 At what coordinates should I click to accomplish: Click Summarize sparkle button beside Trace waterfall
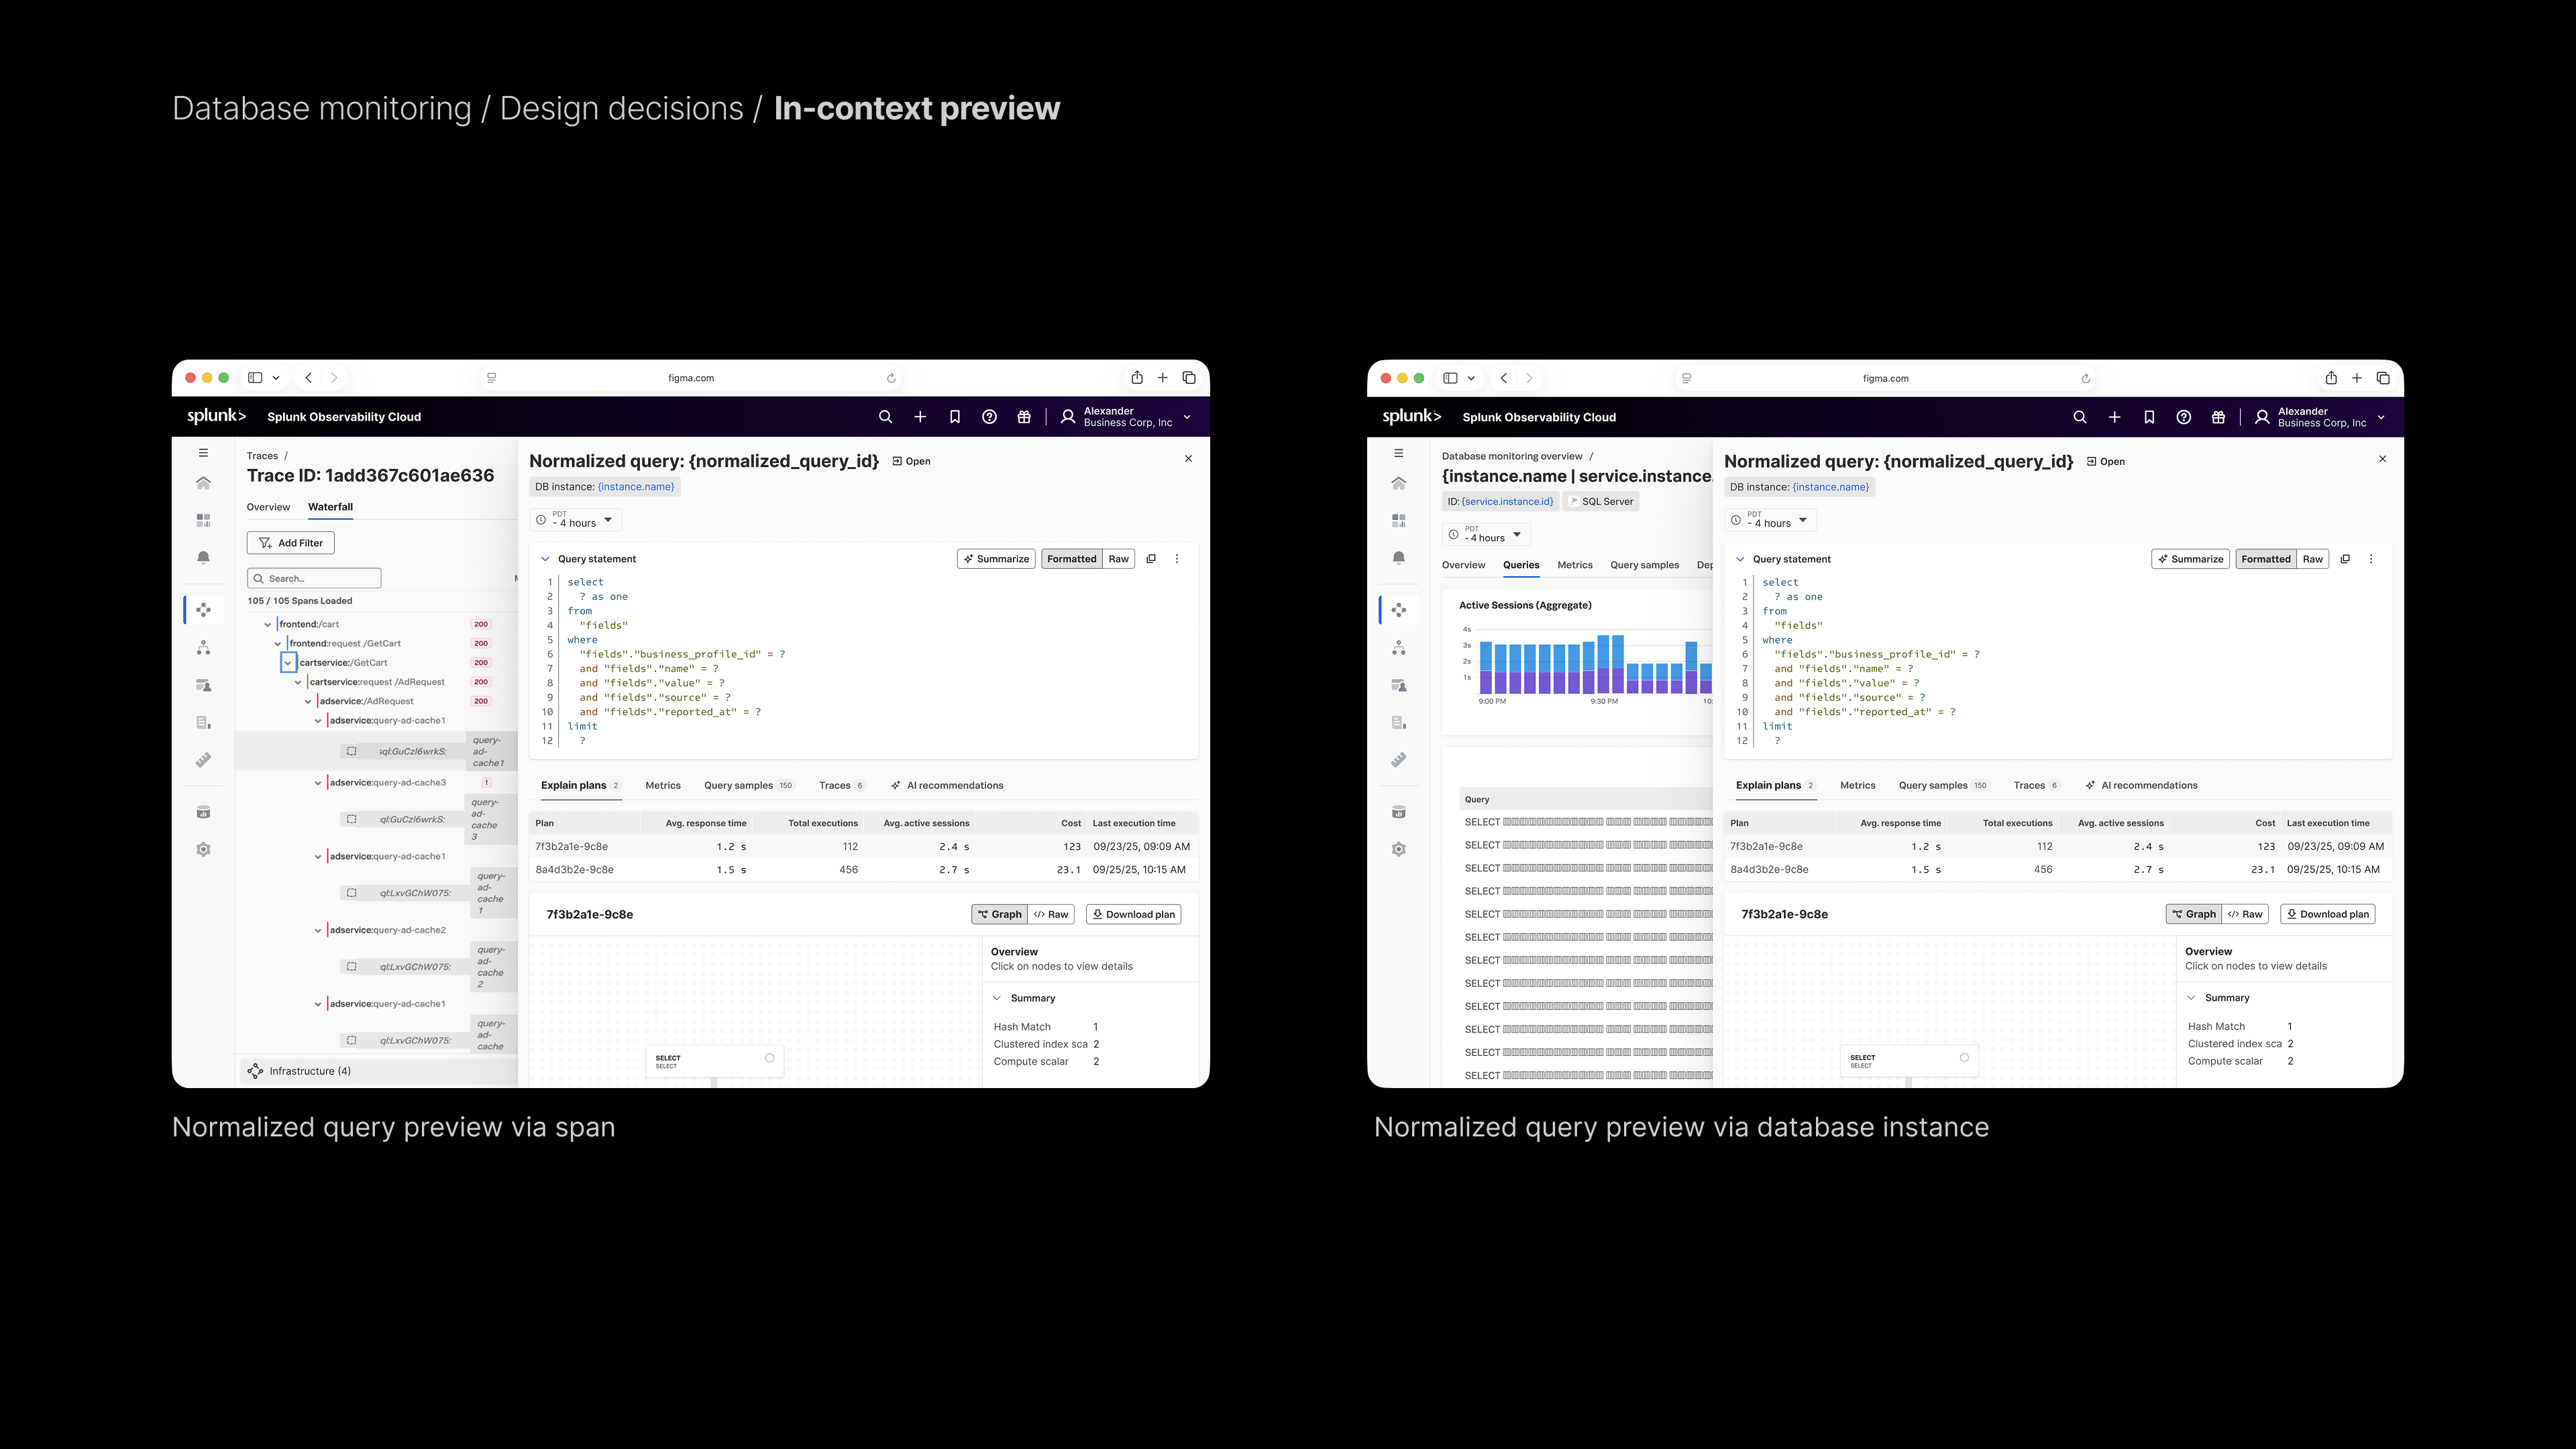pyautogui.click(x=995, y=559)
